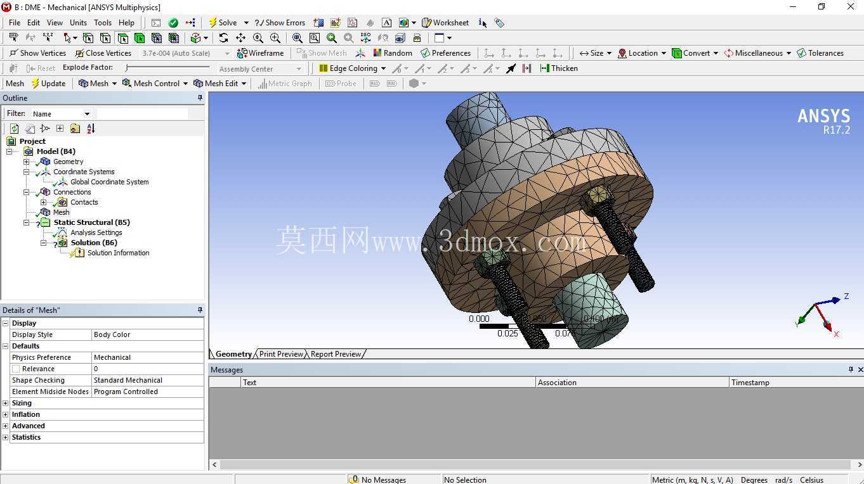864x484 pixels.
Task: Click the Explode Factor slider
Action: [x=168, y=68]
